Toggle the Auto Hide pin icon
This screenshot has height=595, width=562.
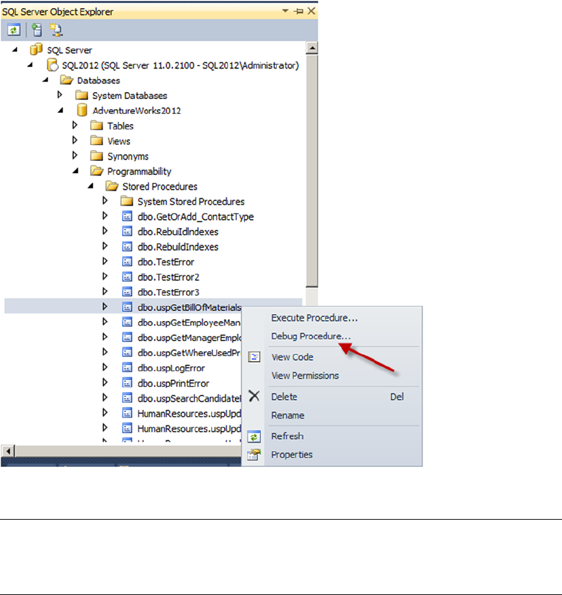point(299,11)
